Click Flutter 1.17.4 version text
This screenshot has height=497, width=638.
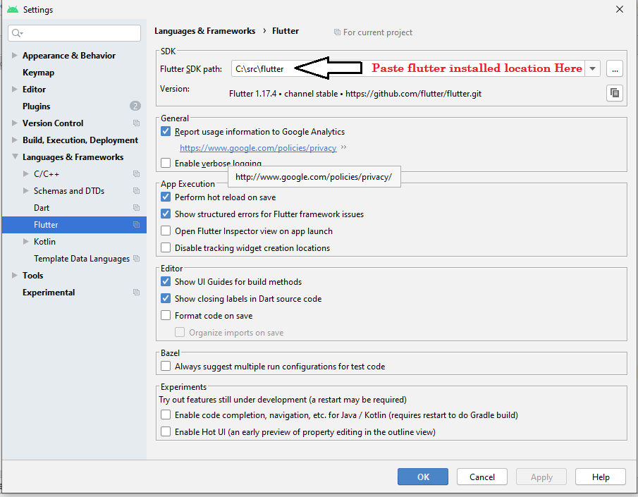tap(355, 94)
